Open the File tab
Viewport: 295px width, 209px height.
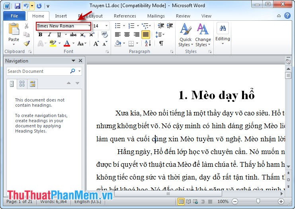tap(14, 16)
